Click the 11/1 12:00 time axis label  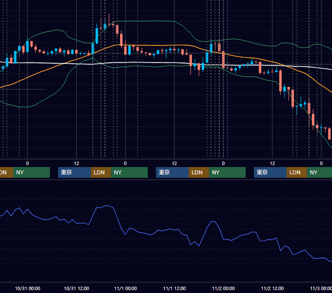coord(174,288)
